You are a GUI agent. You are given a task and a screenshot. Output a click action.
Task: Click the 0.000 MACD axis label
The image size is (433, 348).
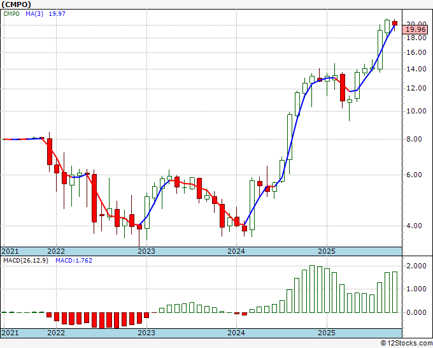416,312
